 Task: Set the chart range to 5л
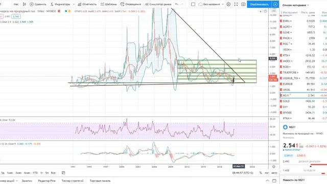point(47,173)
